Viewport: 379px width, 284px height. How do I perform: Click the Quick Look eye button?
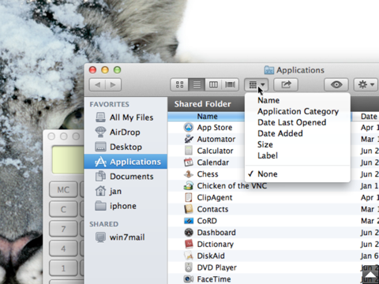336,84
